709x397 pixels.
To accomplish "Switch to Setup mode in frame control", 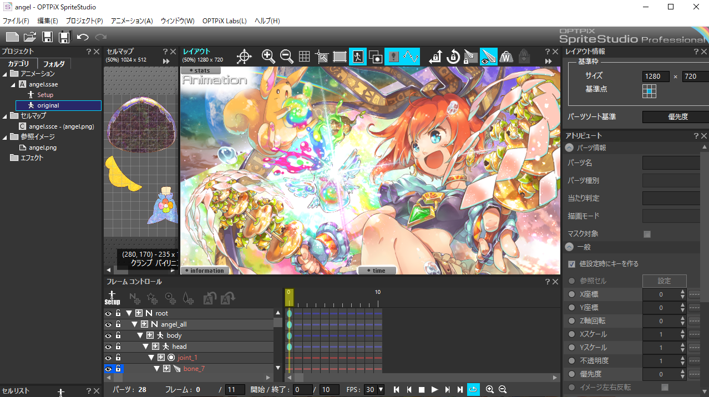I will click(112, 298).
